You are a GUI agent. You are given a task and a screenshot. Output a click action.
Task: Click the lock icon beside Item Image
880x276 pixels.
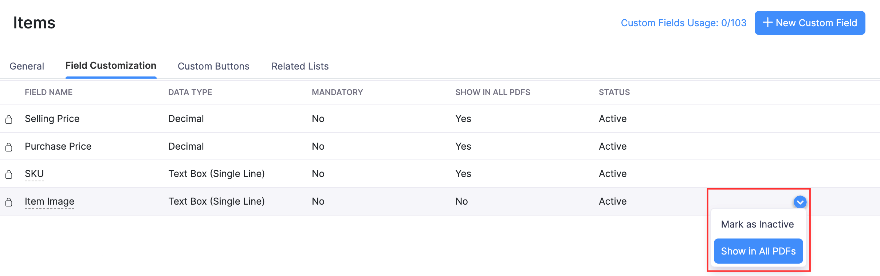[9, 201]
